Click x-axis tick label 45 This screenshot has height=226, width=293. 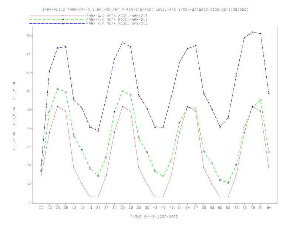tap(163, 208)
